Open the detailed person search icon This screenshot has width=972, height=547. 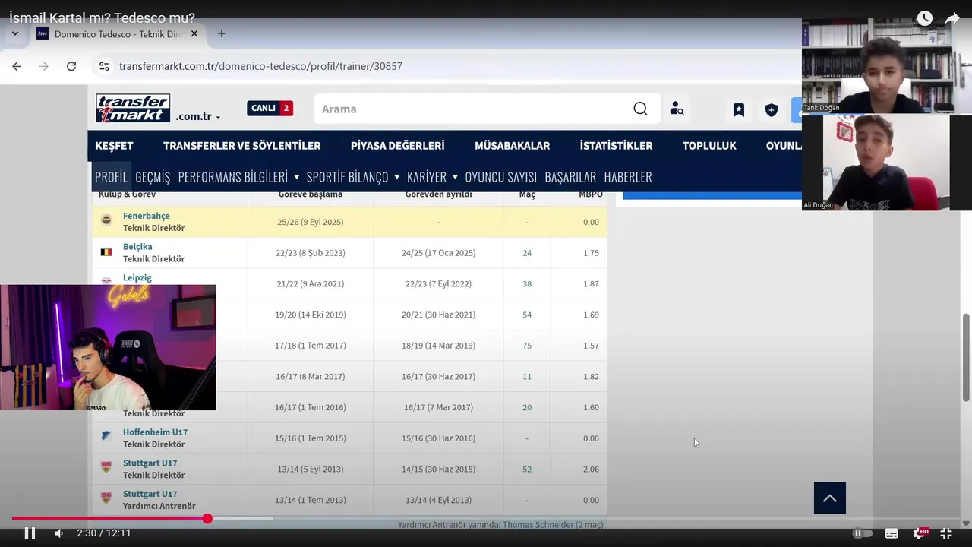(677, 109)
